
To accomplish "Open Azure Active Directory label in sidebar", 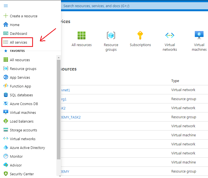I will click(x=27, y=148).
